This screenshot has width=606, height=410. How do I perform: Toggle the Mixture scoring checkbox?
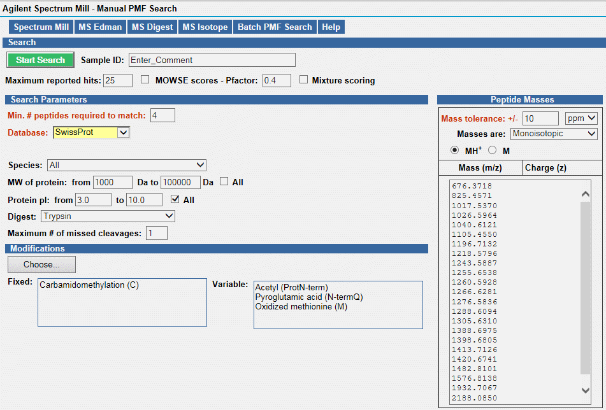304,80
